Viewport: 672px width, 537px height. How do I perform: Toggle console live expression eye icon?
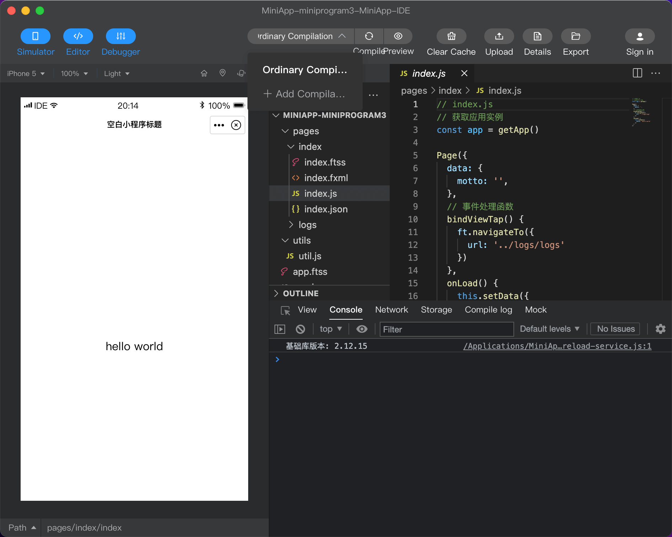tap(362, 329)
